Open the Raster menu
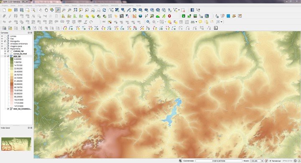The image size is (301, 163). 74,5
